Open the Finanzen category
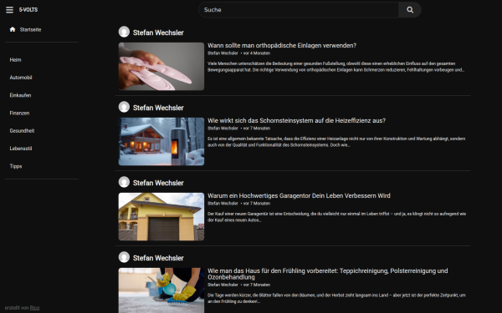 pyautogui.click(x=19, y=113)
